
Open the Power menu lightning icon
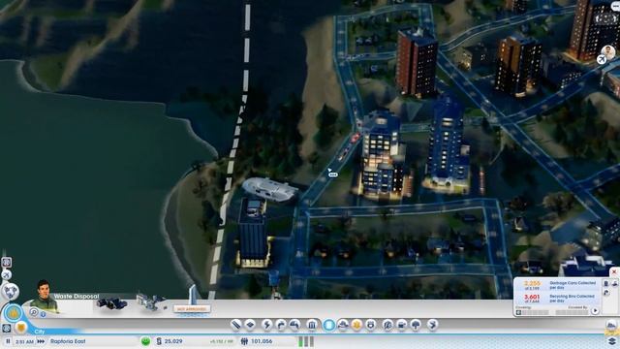[267, 326]
